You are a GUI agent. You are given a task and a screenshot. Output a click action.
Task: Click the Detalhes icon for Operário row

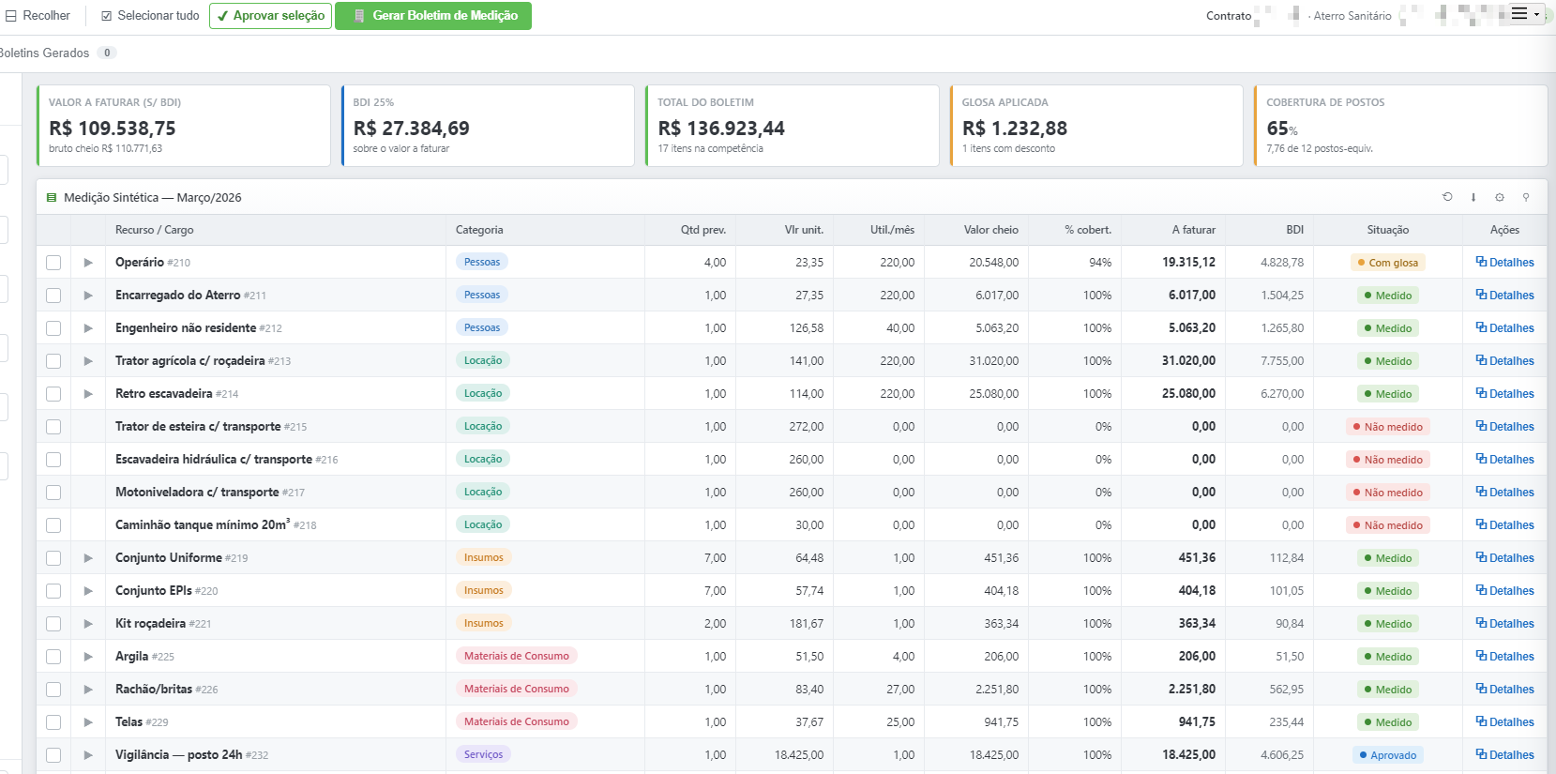1481,262
